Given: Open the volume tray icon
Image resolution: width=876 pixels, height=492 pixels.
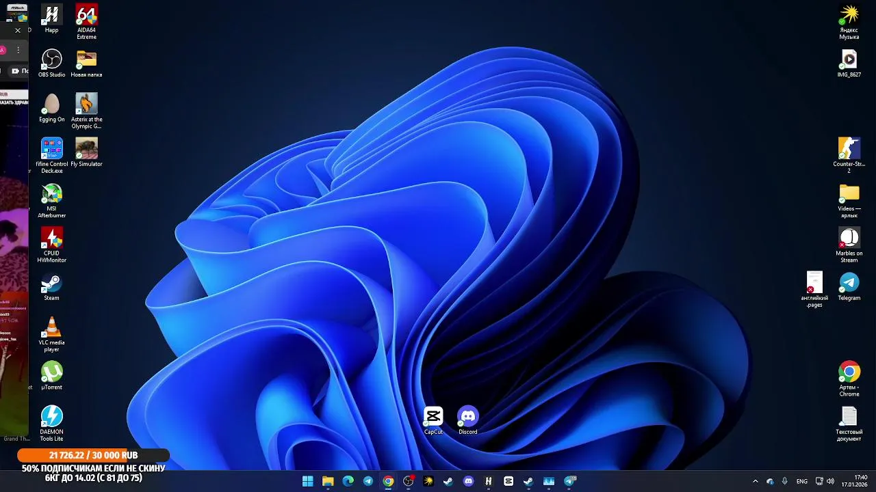Looking at the screenshot, I should tap(830, 481).
